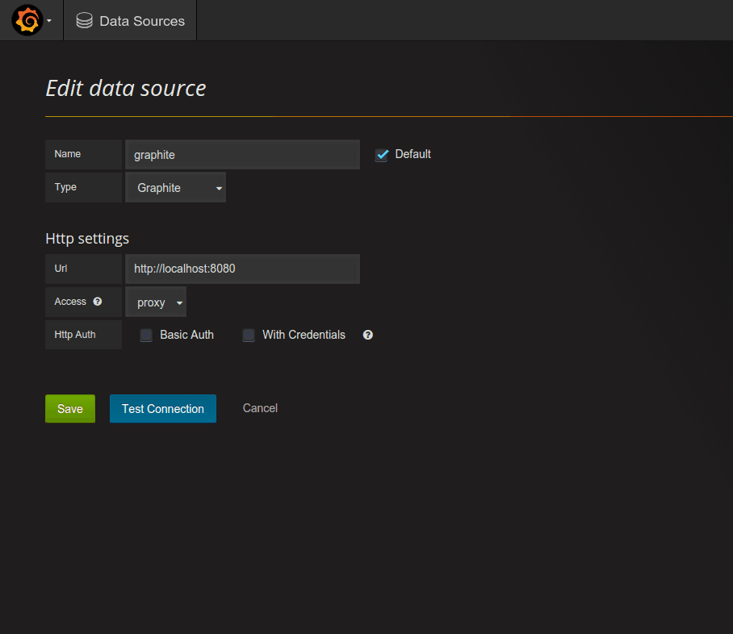Open the menu caret beside the Grafana logo
Image resolution: width=733 pixels, height=634 pixels.
pos(49,21)
